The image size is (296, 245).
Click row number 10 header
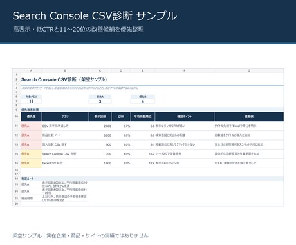click(17, 117)
